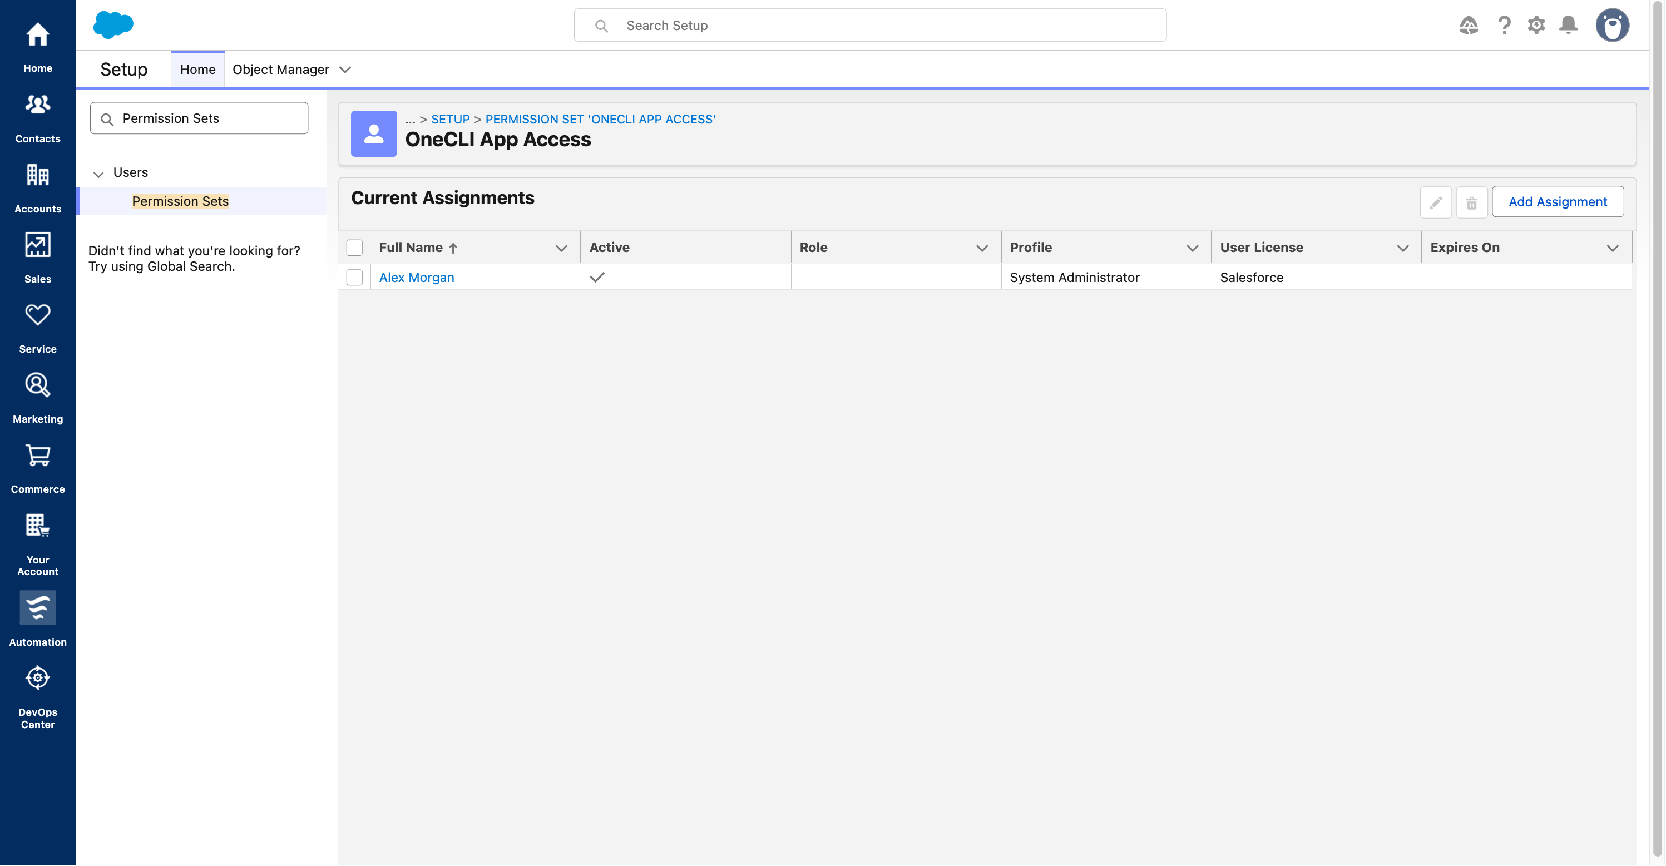Open the Profile column dropdown
Image resolution: width=1666 pixels, height=866 pixels.
coord(1193,248)
